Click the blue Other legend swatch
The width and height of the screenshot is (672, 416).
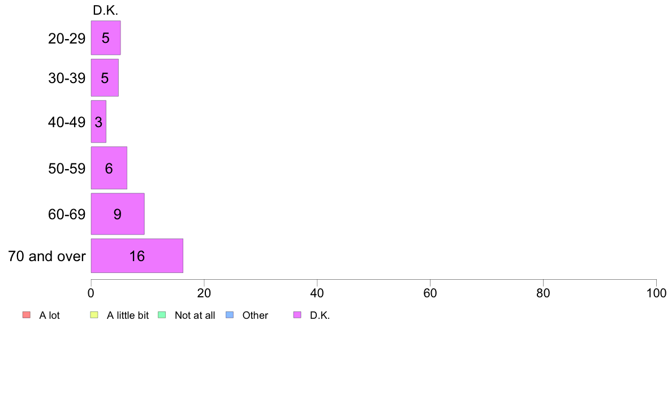click(229, 315)
